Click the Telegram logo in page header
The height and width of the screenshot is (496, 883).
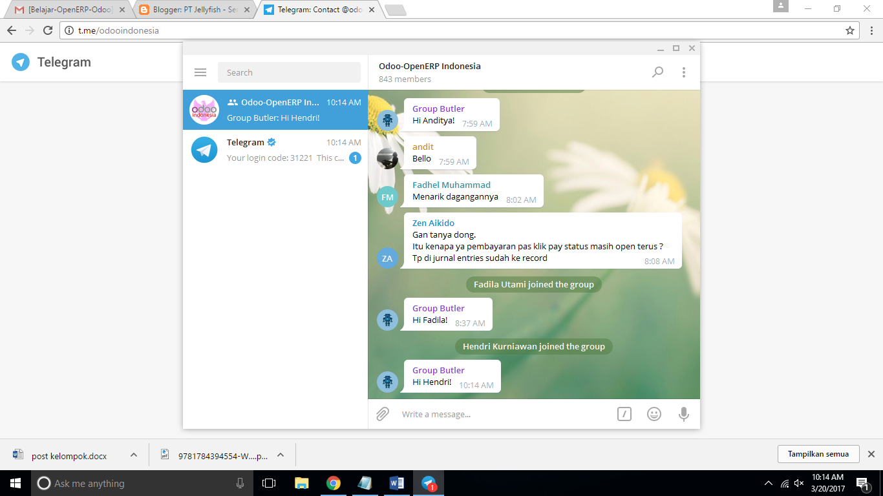[21, 62]
